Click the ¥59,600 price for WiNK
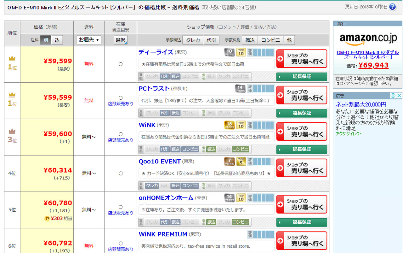 click(58, 134)
